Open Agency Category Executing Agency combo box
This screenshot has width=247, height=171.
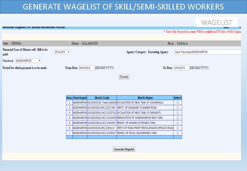207,52
